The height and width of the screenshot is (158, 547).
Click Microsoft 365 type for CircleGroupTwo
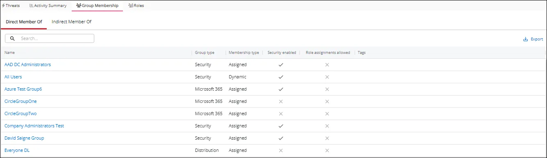[209, 113]
